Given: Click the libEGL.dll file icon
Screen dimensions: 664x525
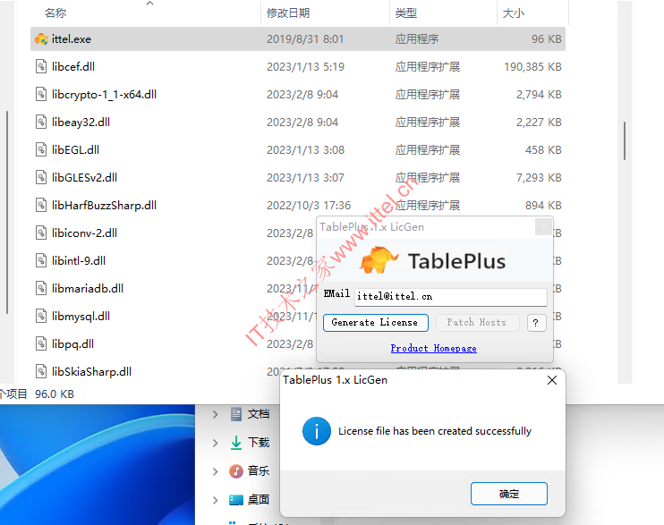Looking at the screenshot, I should (41, 149).
